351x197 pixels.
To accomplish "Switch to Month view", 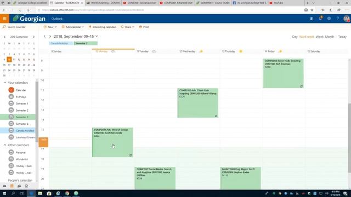I will click(329, 37).
